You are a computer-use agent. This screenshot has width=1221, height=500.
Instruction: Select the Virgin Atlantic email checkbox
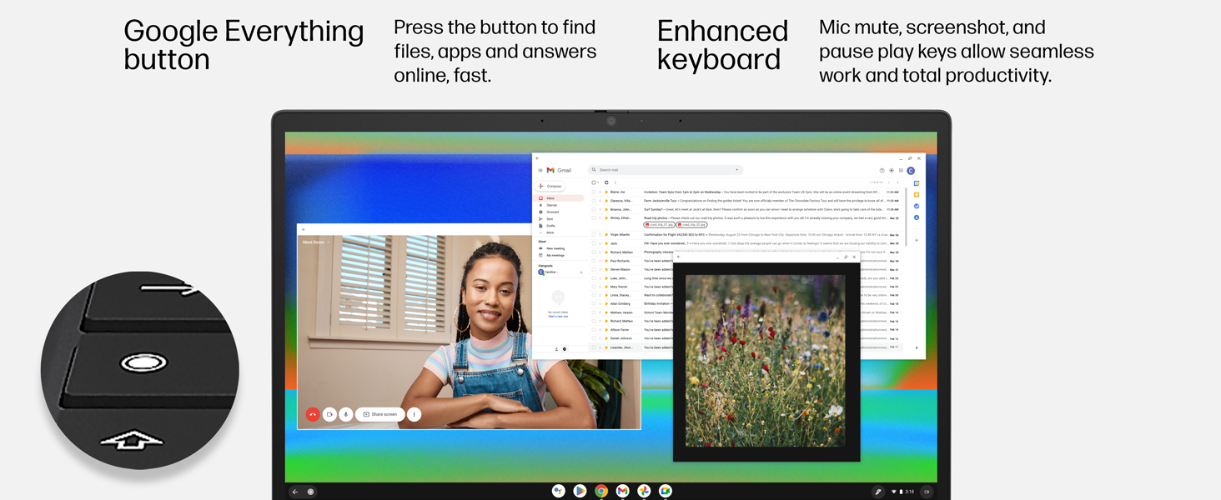[x=594, y=235]
